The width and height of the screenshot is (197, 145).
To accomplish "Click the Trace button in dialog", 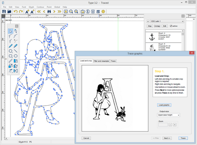I will (x=183, y=138).
